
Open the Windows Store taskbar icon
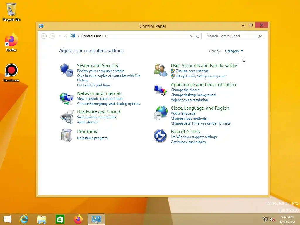click(60, 219)
